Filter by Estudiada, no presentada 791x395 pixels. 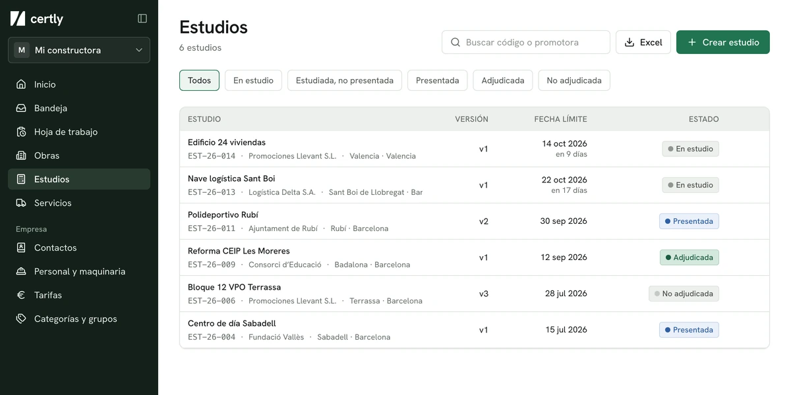pos(345,80)
